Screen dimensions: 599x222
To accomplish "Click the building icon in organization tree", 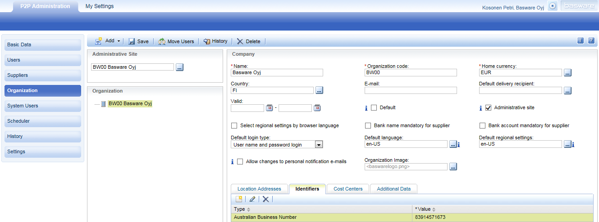I will [x=103, y=104].
